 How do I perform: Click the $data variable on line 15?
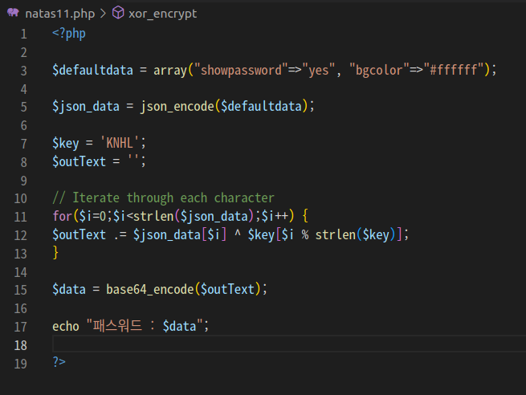(x=69, y=289)
